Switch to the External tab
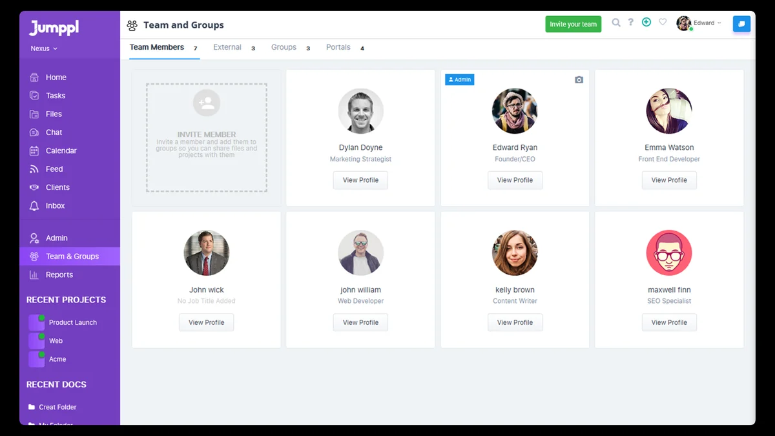 pos(227,48)
